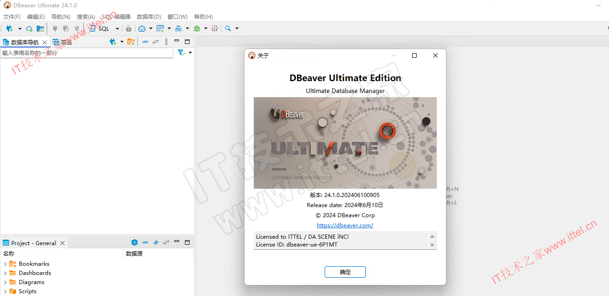609x296 pixels.
Task: Open the navigator three-dot view menu
Action: click(166, 42)
